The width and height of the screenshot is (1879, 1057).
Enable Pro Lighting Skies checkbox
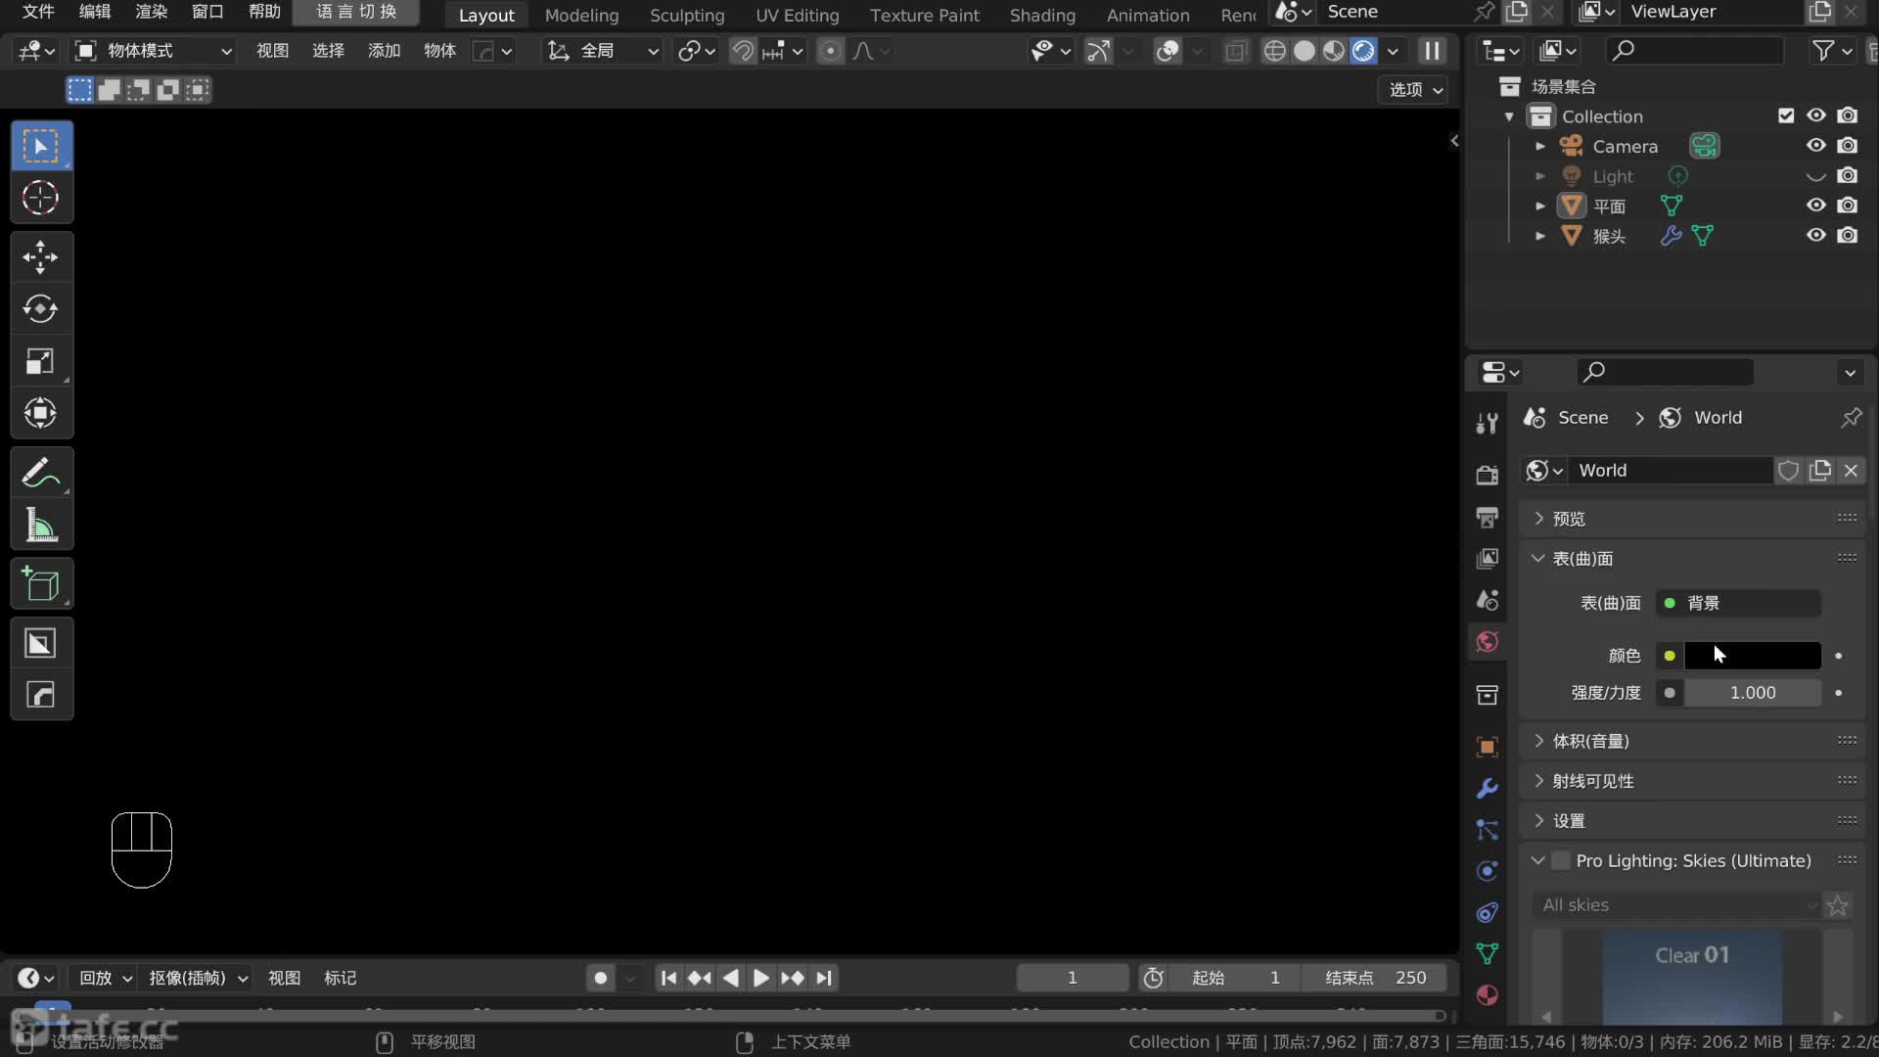click(x=1561, y=861)
